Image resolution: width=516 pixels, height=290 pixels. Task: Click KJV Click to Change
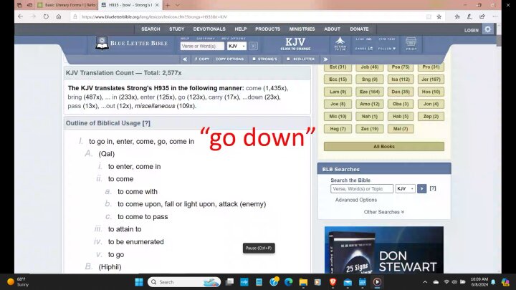click(x=295, y=44)
